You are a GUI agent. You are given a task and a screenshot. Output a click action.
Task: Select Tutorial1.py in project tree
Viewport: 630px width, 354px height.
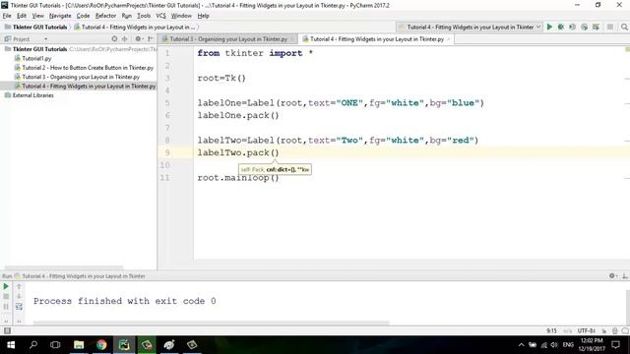[36, 58]
